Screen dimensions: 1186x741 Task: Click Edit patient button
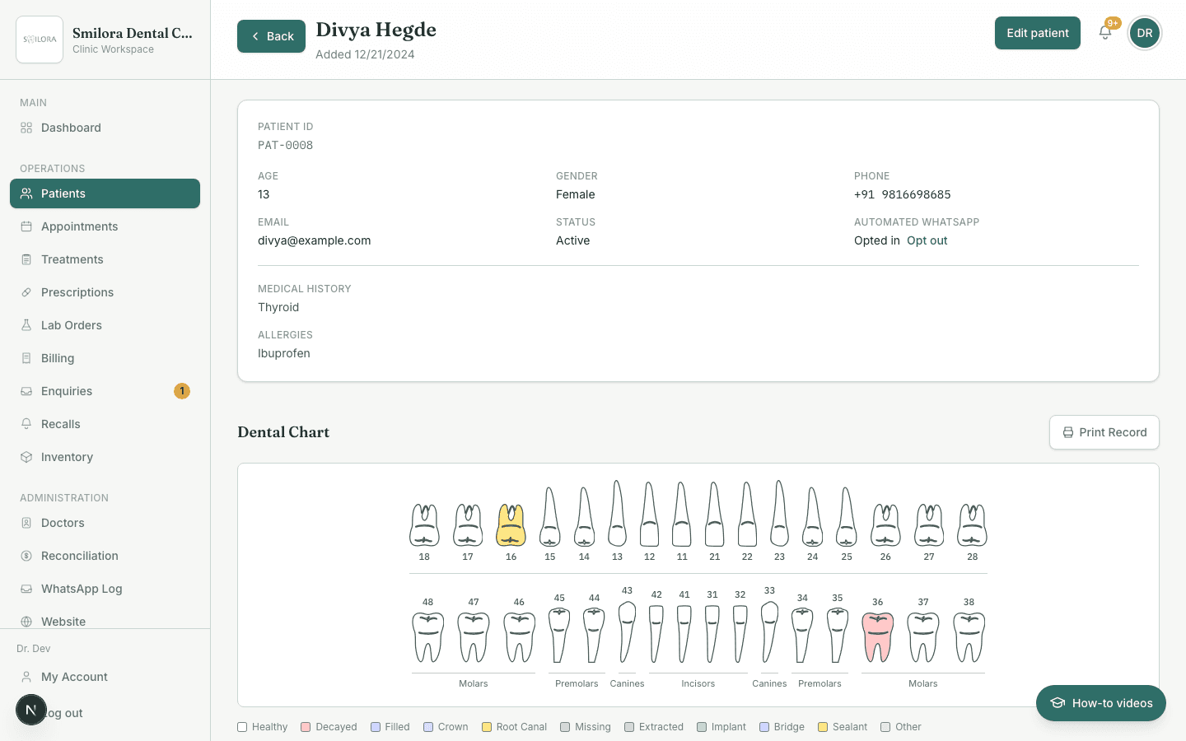[x=1038, y=33]
